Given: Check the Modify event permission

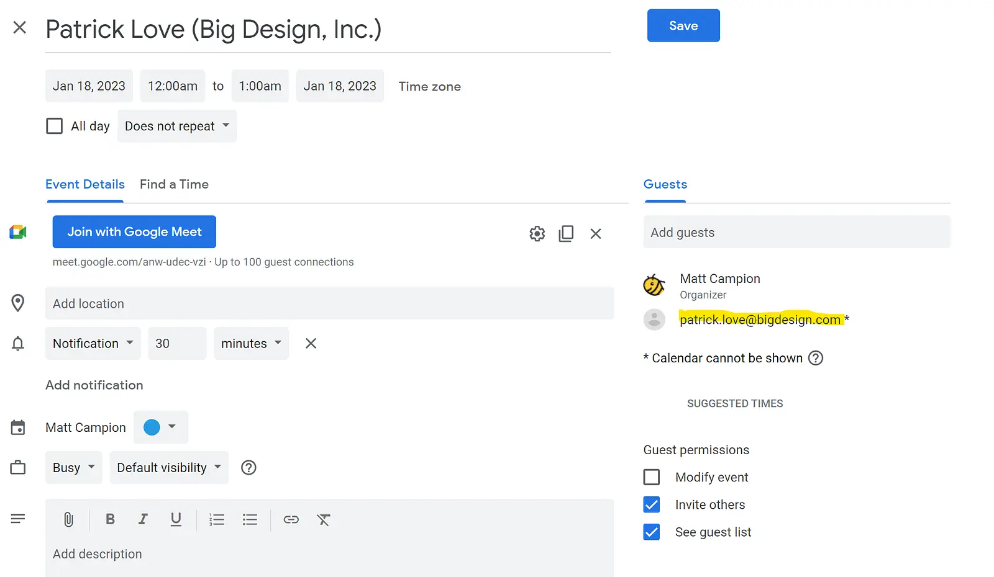Looking at the screenshot, I should tap(652, 477).
